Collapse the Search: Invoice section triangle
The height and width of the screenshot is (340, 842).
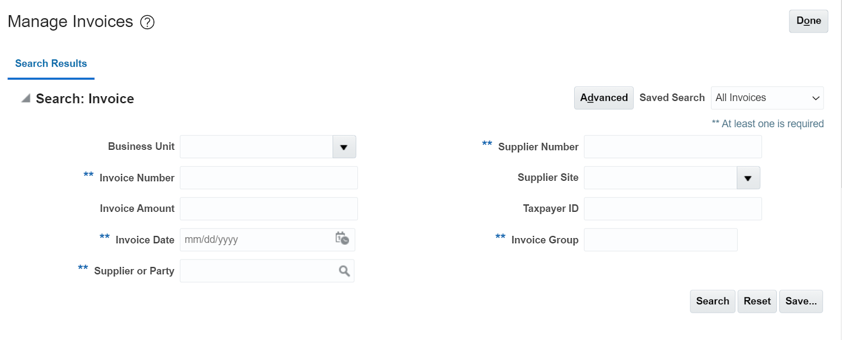pyautogui.click(x=25, y=98)
